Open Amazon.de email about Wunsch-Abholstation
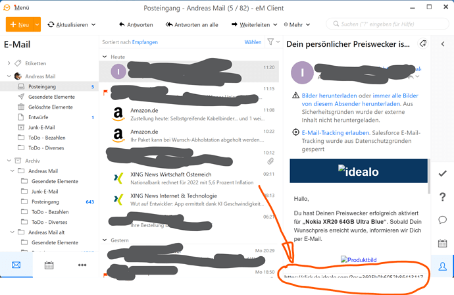 (189, 136)
